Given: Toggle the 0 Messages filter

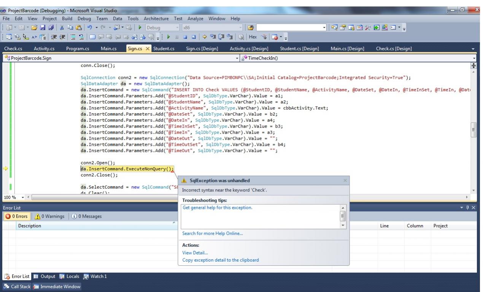Looking at the screenshot, I should coord(87,216).
